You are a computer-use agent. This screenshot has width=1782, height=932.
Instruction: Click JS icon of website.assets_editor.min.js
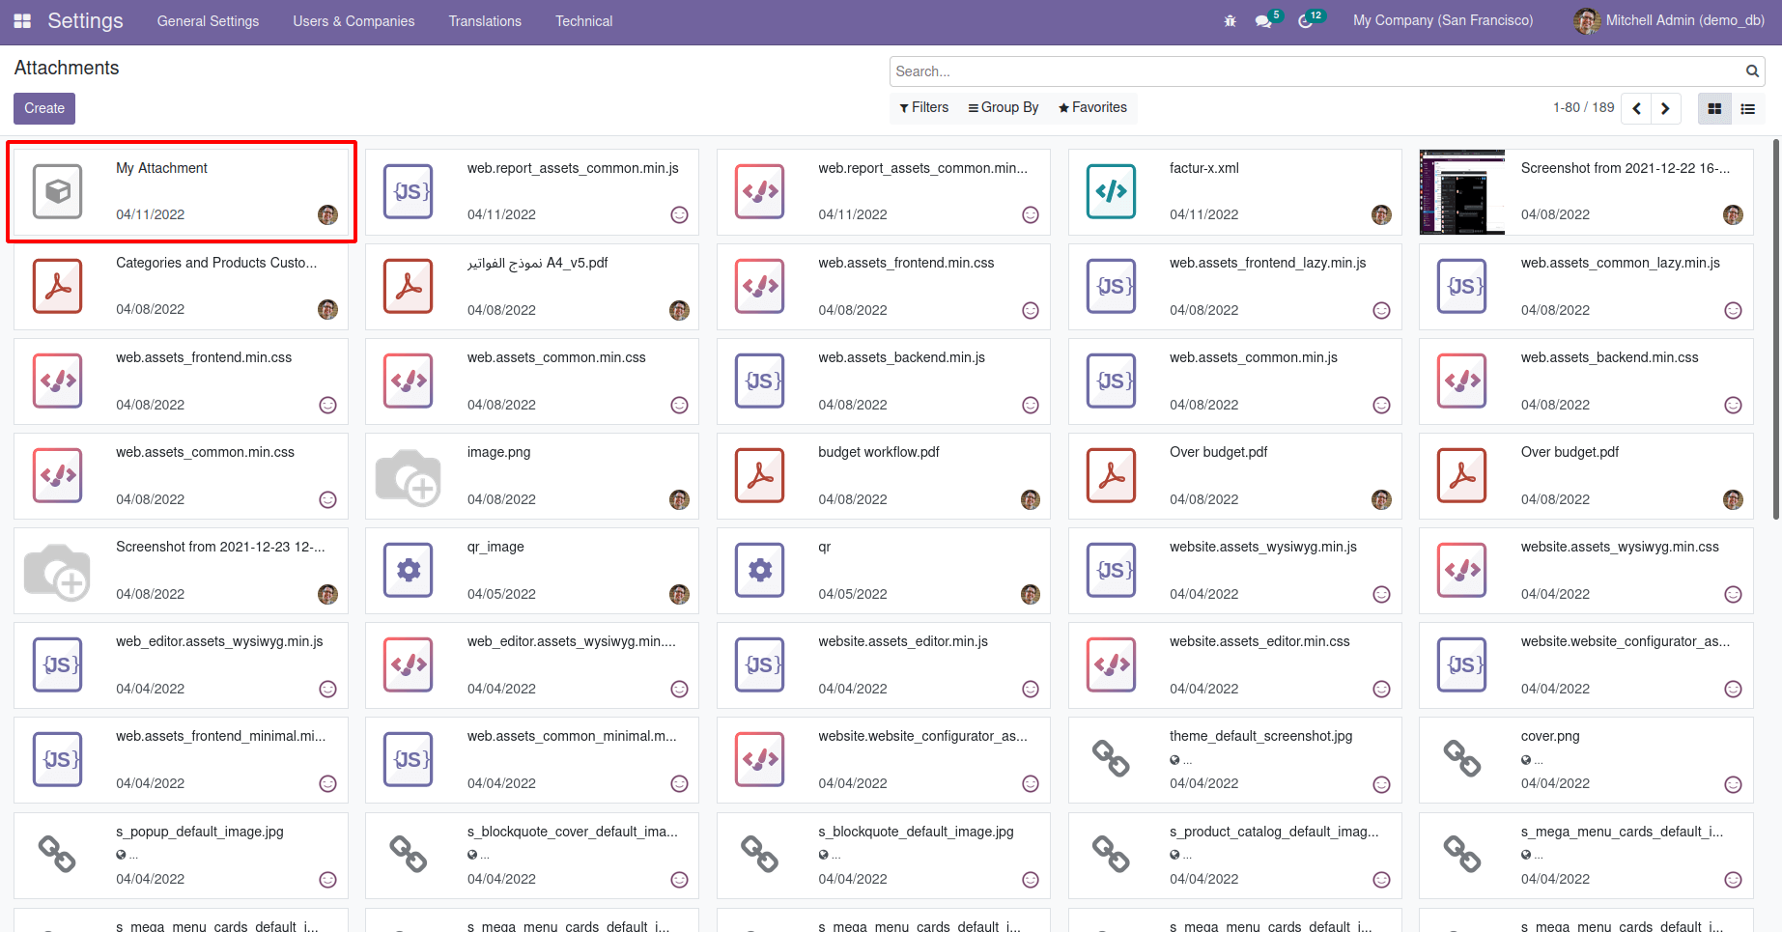[760, 664]
